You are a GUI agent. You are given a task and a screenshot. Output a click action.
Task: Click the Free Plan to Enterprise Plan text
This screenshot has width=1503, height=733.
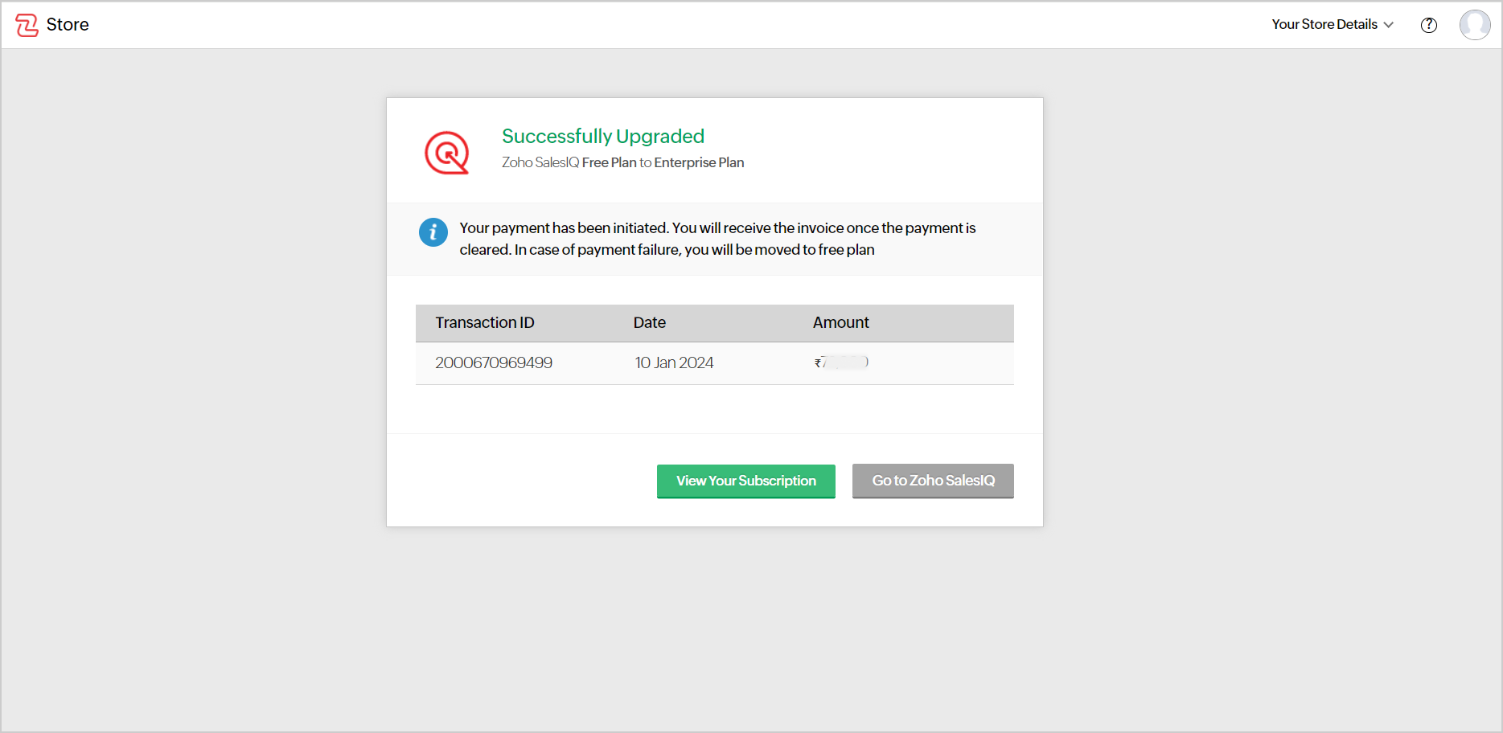pos(663,162)
